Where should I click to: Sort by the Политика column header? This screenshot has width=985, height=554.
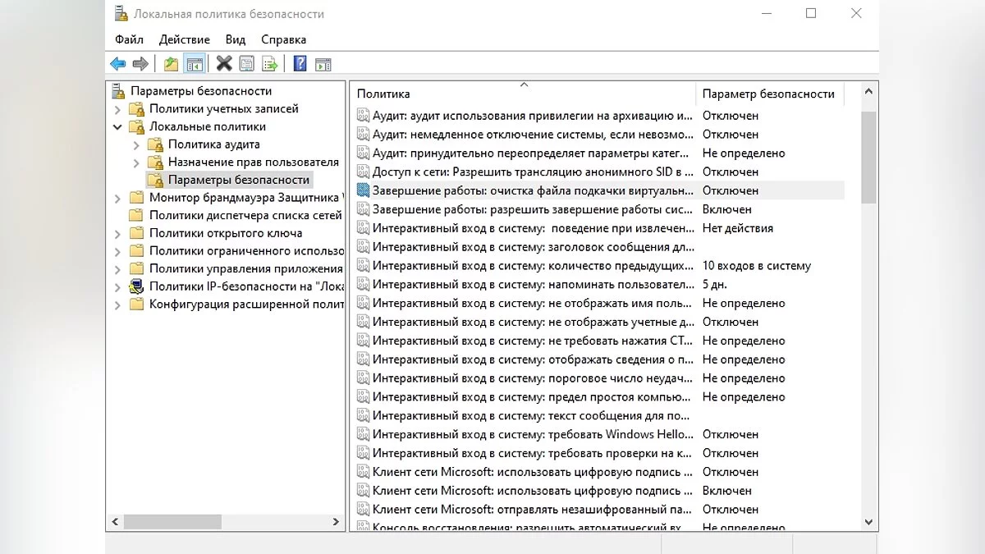(x=522, y=94)
